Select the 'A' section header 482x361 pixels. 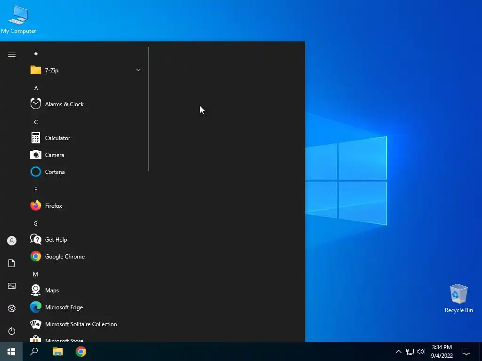pyautogui.click(x=36, y=88)
